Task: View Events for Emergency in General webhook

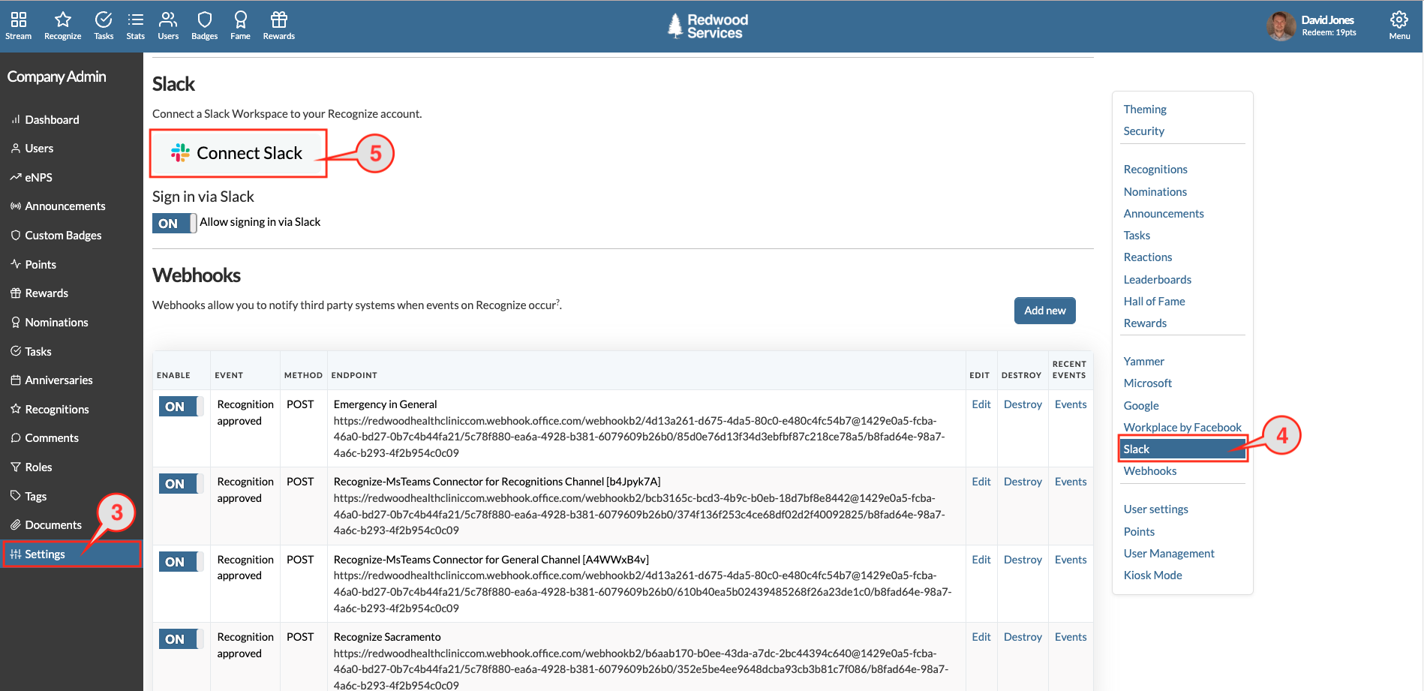Action: (1071, 404)
